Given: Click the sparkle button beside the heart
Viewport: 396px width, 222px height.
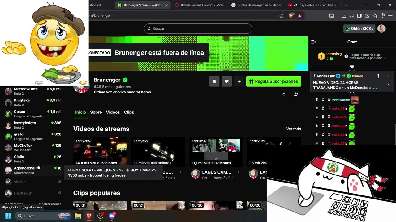Looking at the screenshot, I should tap(239, 81).
